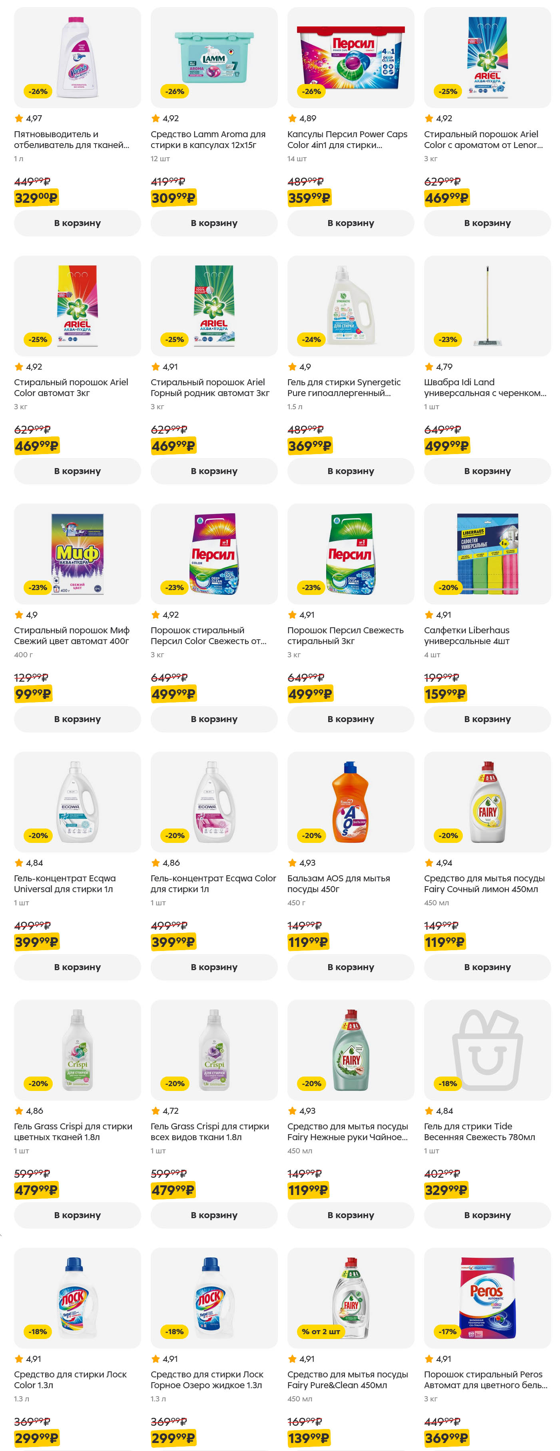
Task: Add Ariel Горный родник powder to cart
Action: pyautogui.click(x=214, y=471)
